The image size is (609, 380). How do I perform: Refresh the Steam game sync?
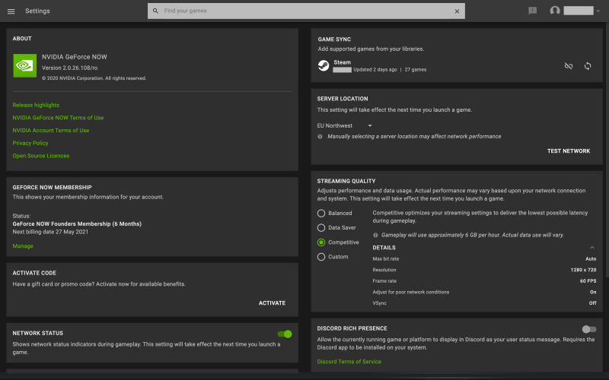click(x=588, y=66)
